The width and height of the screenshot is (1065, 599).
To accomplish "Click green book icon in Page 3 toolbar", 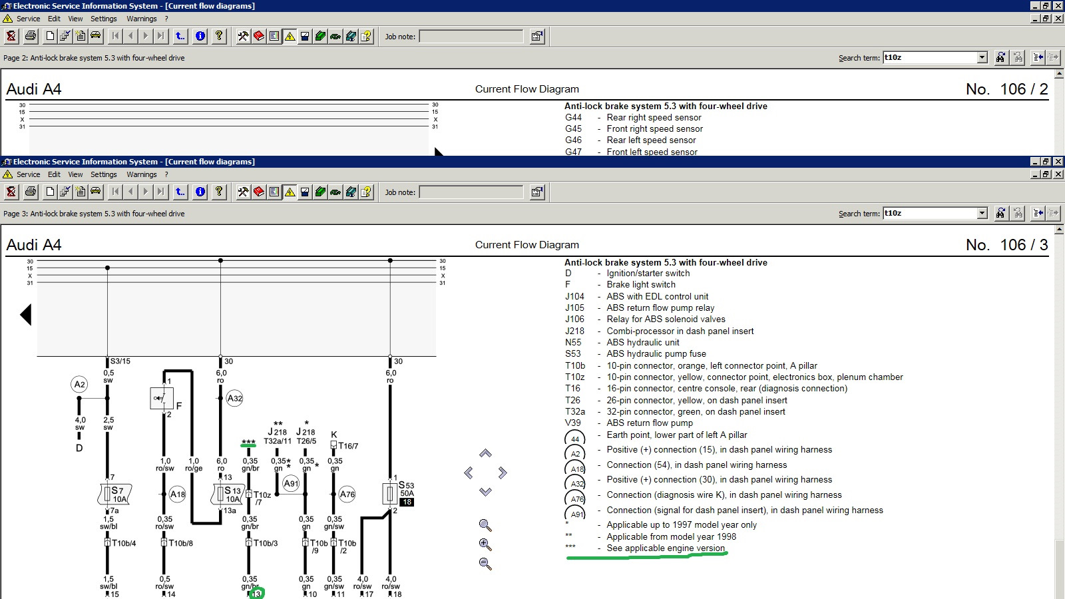I will pyautogui.click(x=320, y=192).
